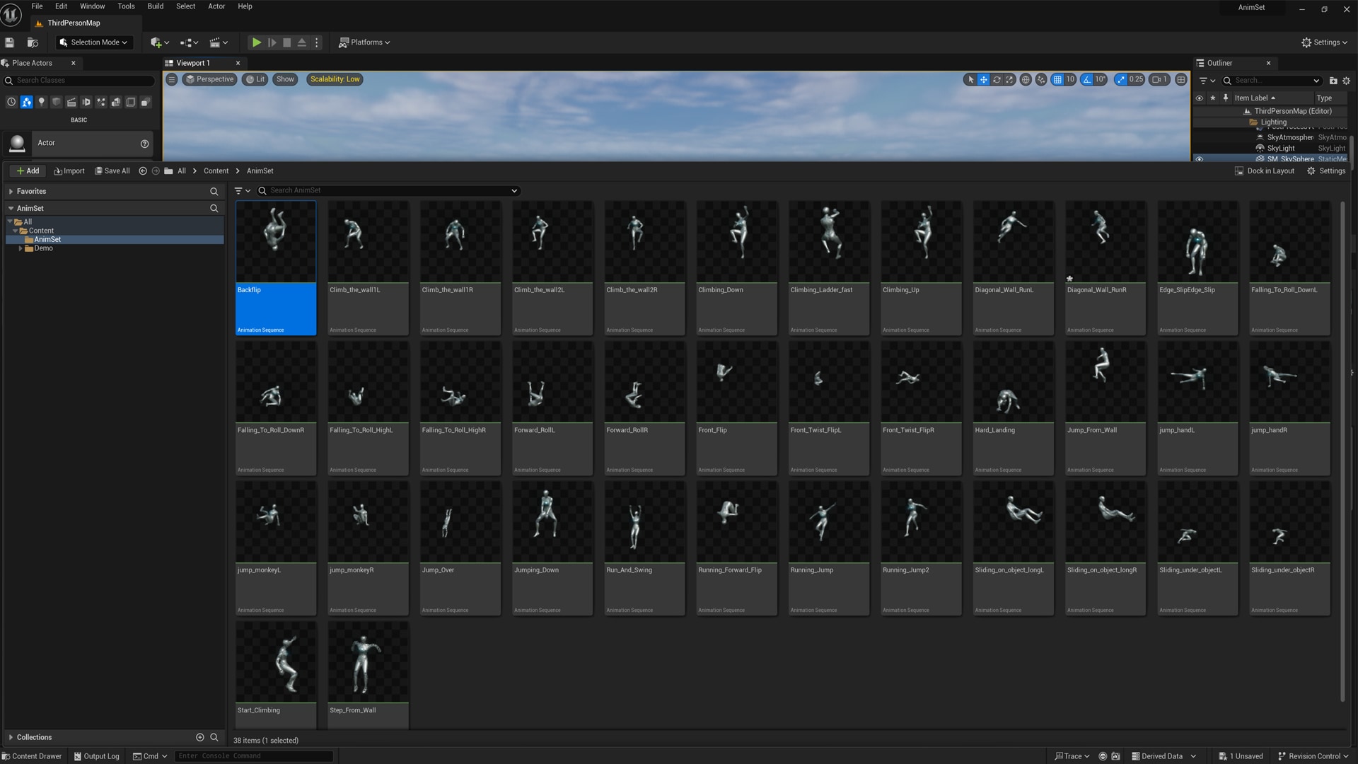Select the Lights category in Place Actors
The height and width of the screenshot is (764, 1358).
pyautogui.click(x=41, y=102)
